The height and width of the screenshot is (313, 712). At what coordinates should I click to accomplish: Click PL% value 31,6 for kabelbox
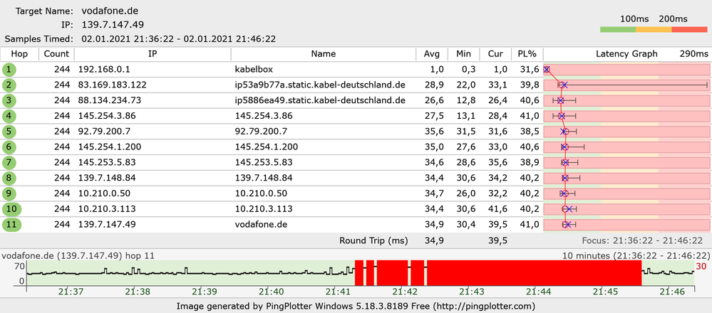pyautogui.click(x=531, y=70)
